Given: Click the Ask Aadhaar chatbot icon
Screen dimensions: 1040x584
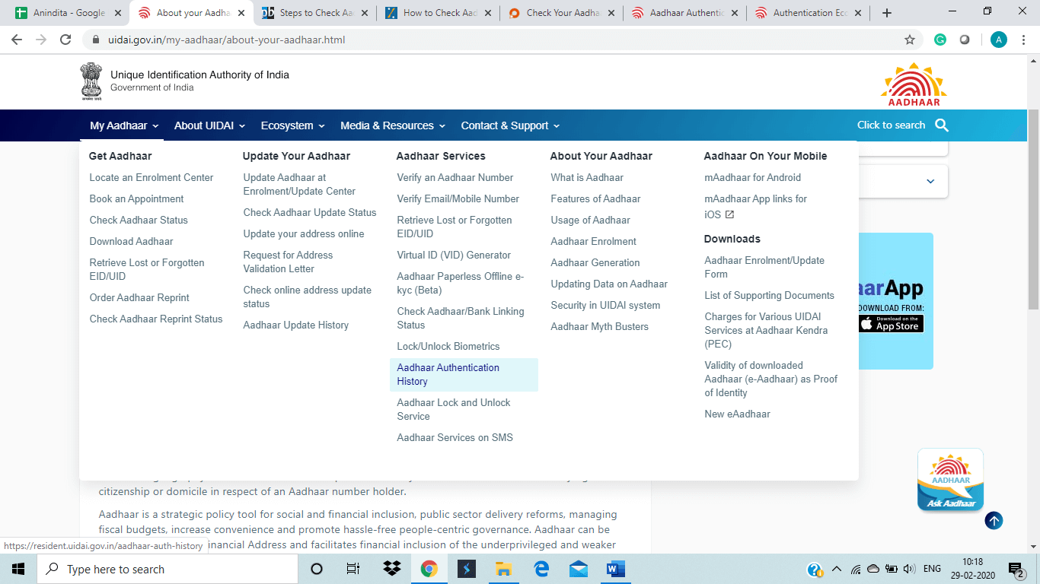Looking at the screenshot, I should pyautogui.click(x=950, y=480).
